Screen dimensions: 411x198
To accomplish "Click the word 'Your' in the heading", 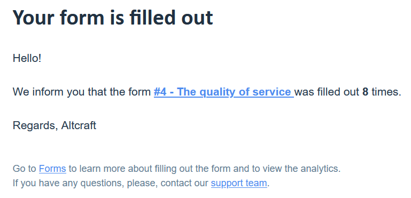I will [x=34, y=17].
